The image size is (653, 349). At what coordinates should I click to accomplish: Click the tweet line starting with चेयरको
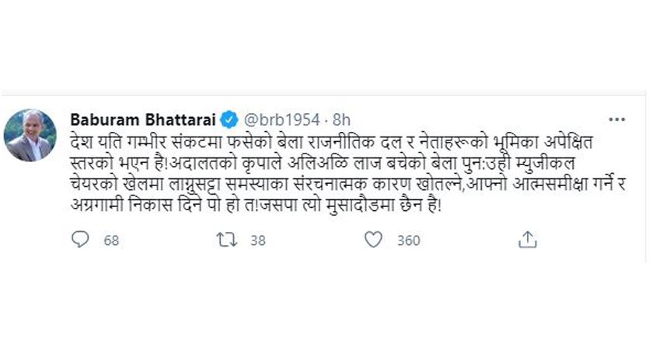[x=311, y=187]
